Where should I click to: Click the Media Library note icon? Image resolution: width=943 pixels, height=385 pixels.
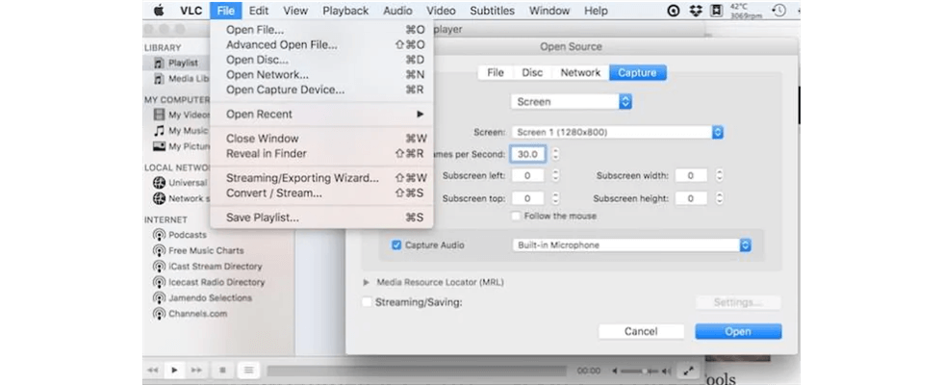(x=159, y=79)
